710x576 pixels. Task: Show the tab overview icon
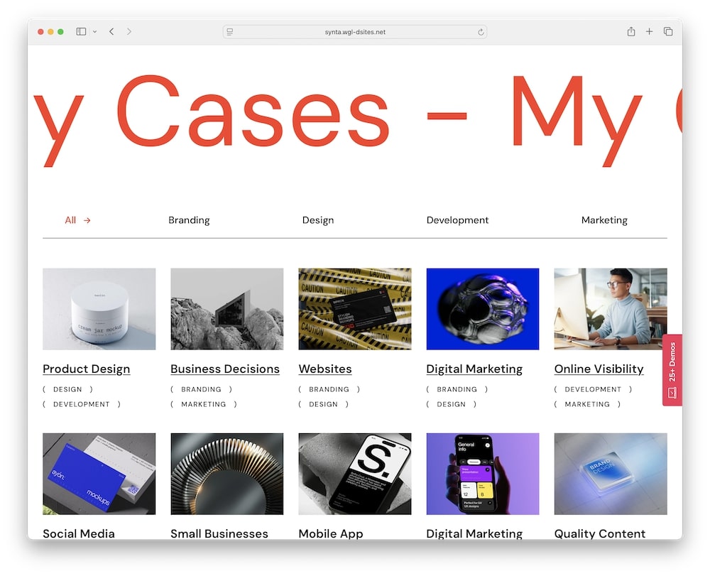tap(668, 31)
